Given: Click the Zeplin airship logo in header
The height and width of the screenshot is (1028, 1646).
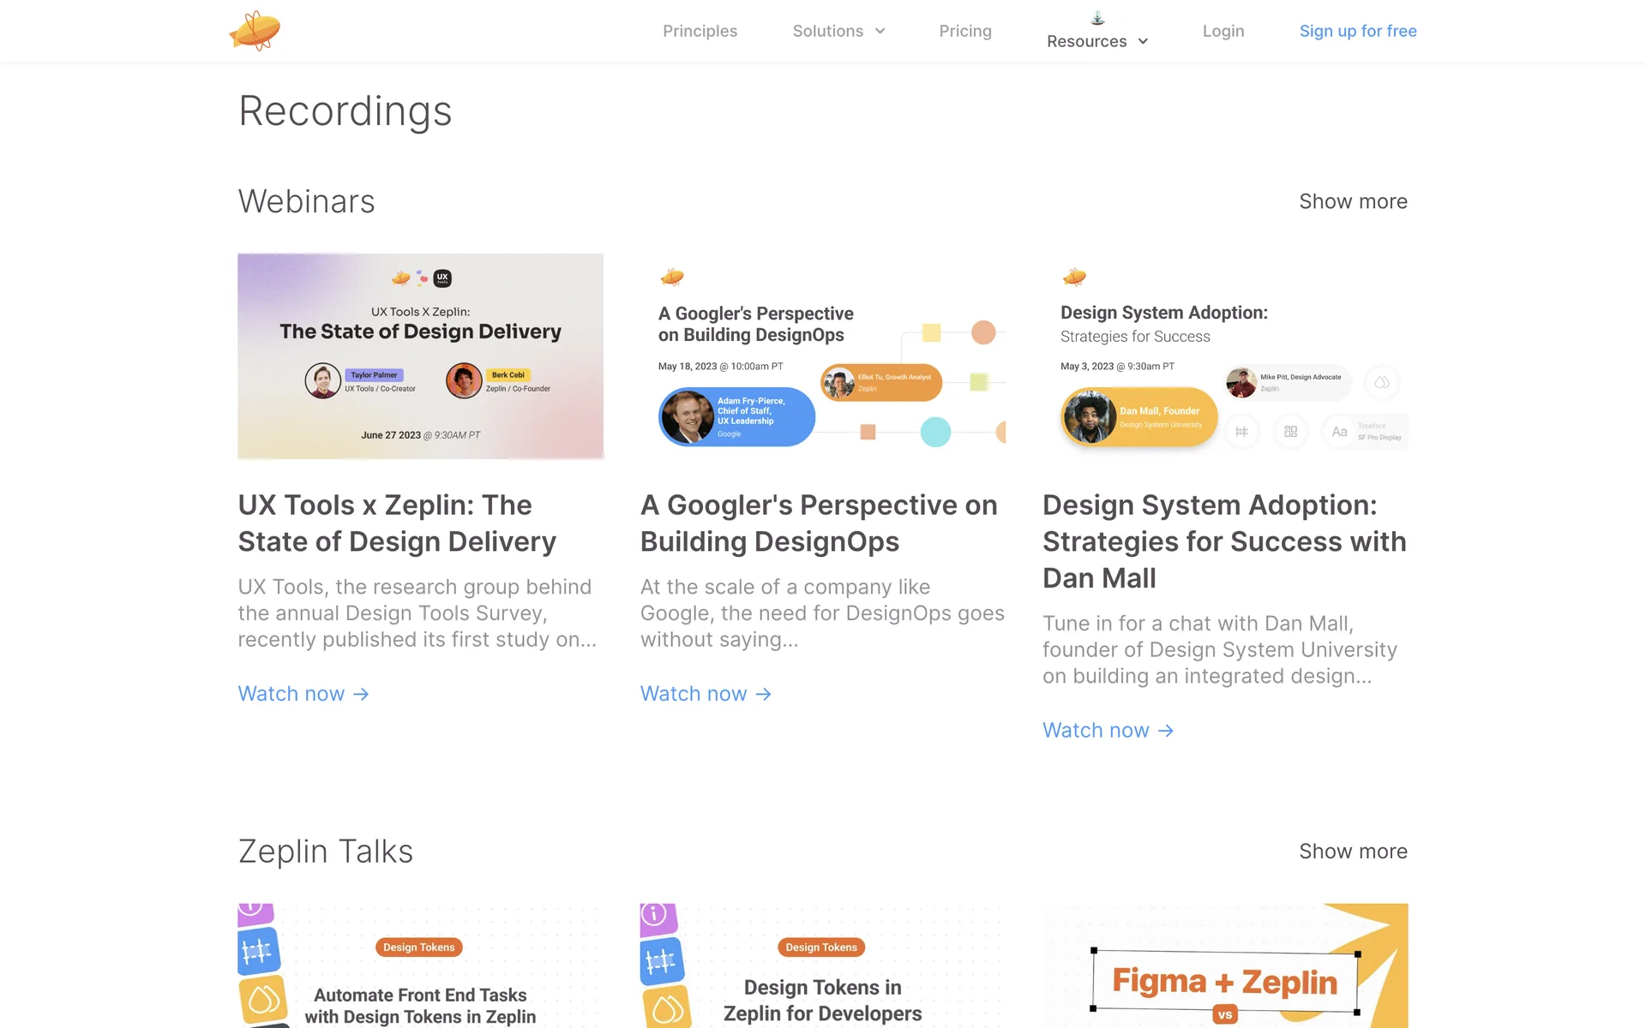Looking at the screenshot, I should (x=255, y=31).
